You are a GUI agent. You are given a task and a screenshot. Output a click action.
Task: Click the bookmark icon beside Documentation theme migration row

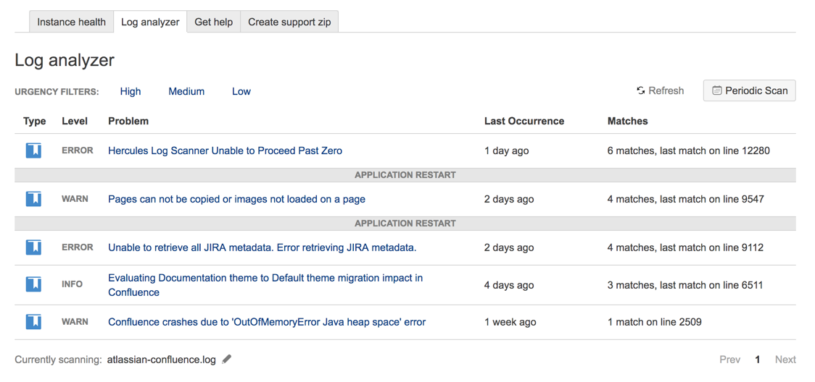(x=34, y=284)
